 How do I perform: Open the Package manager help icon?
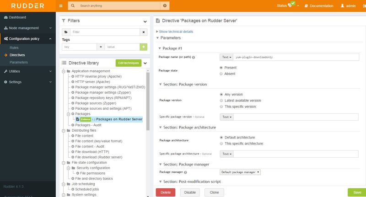click(186, 172)
